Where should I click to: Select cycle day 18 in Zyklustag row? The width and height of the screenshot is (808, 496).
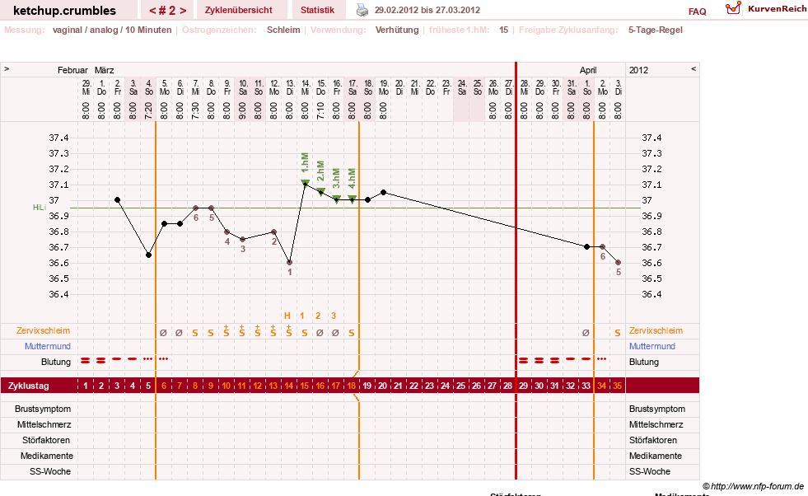coord(352,386)
